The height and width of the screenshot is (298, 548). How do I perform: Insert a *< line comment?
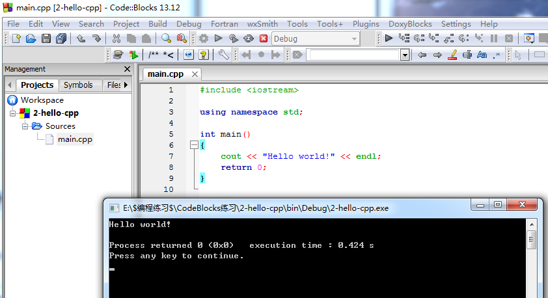(x=168, y=55)
